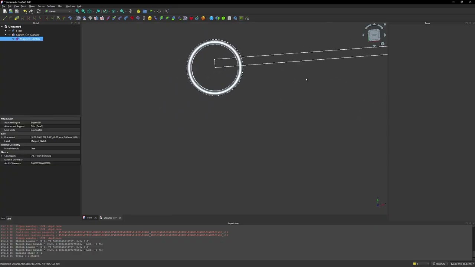Click the green cube icon
Screen dimensions: 475x267
223,18
